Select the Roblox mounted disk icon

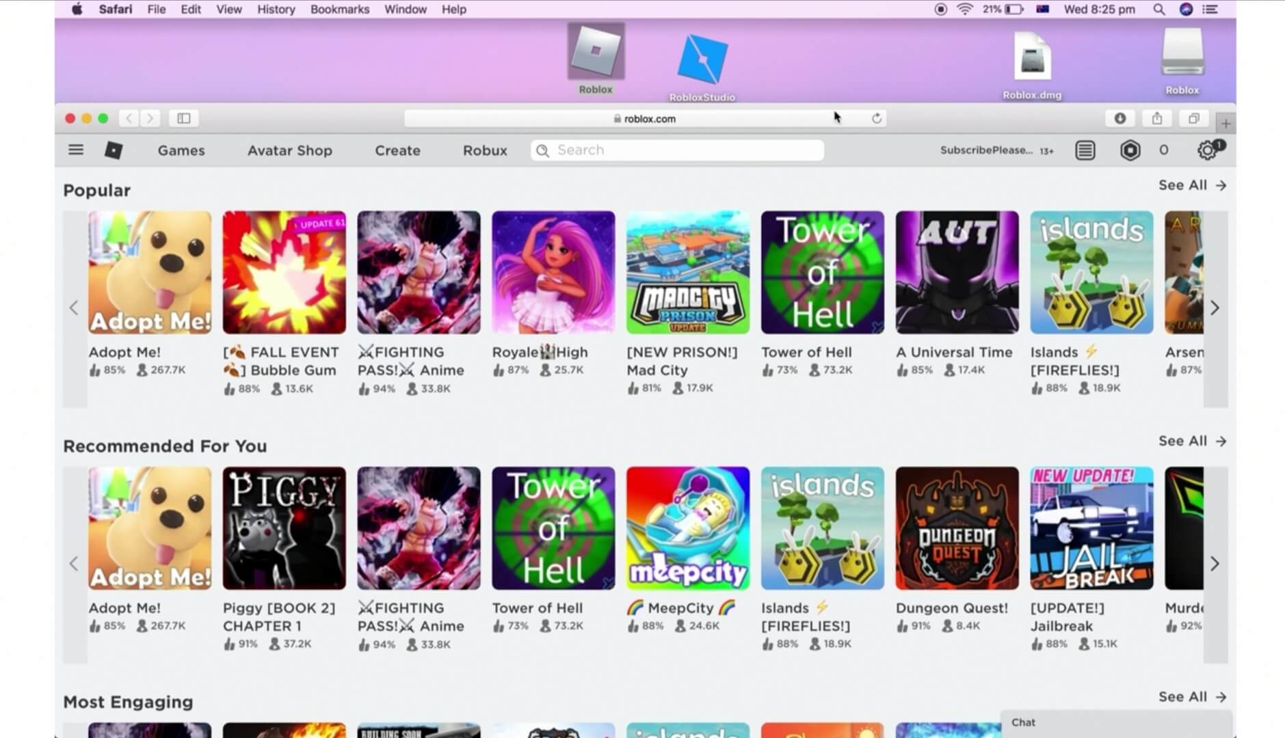[x=1182, y=61]
